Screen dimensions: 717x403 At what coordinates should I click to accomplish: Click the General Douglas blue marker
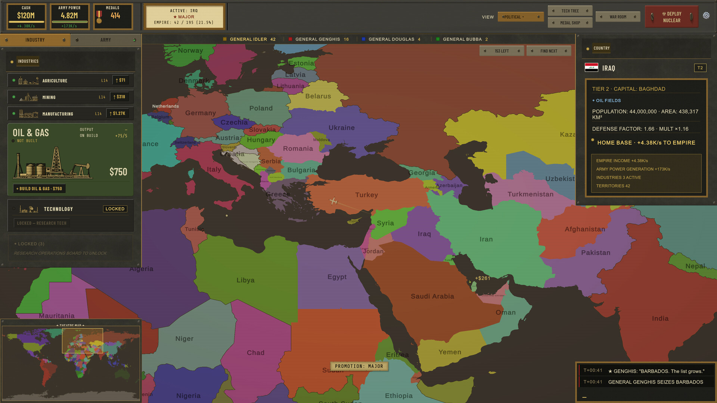pyautogui.click(x=363, y=39)
